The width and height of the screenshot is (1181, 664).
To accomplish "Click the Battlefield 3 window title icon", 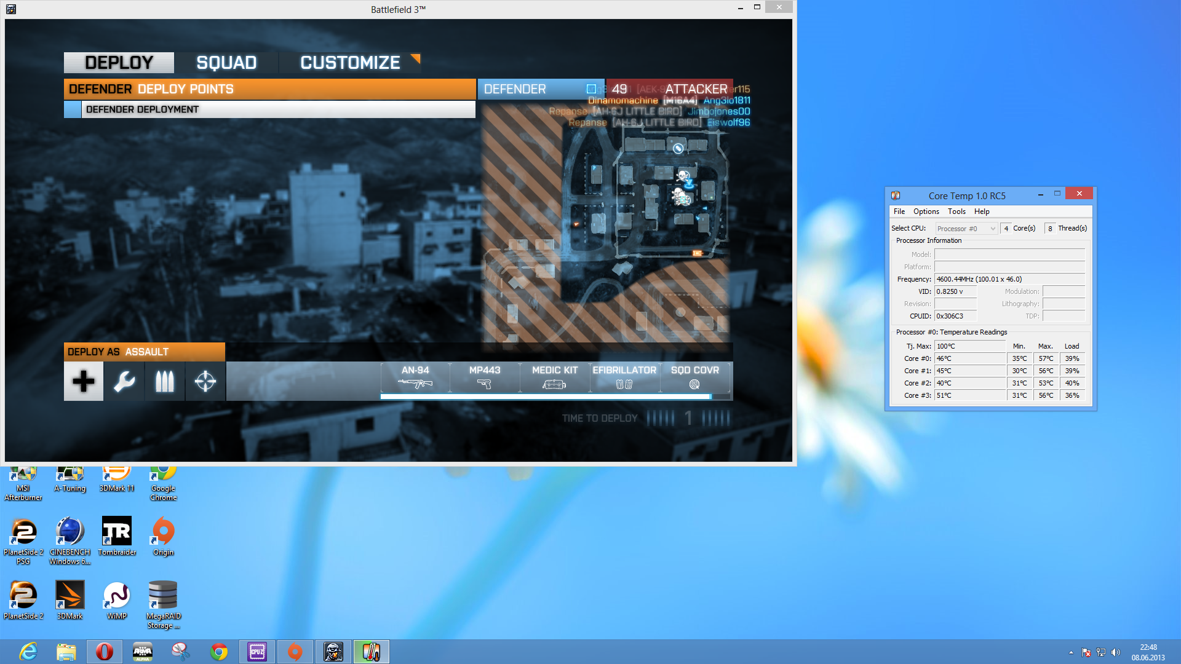I will (11, 9).
